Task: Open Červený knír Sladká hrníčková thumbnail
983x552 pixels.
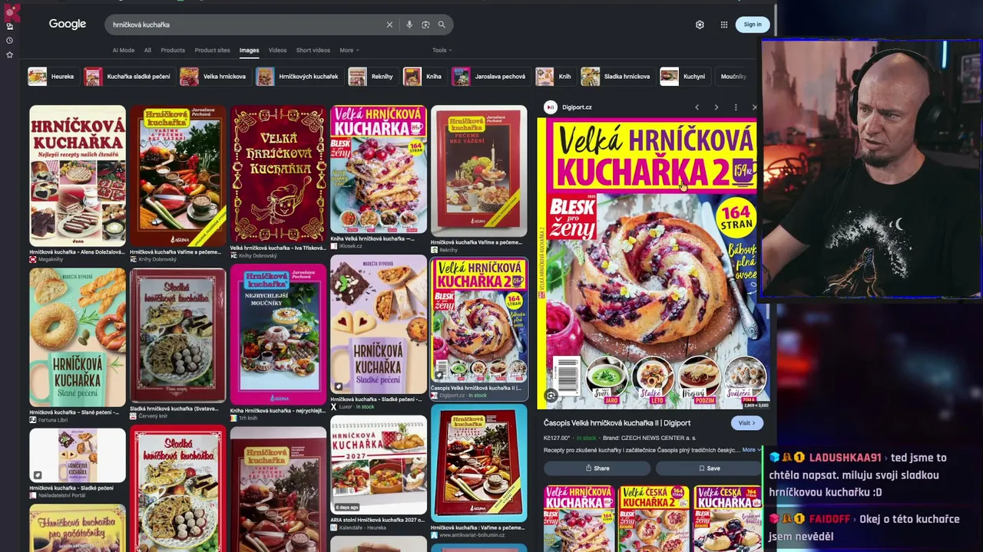Action: (x=178, y=335)
